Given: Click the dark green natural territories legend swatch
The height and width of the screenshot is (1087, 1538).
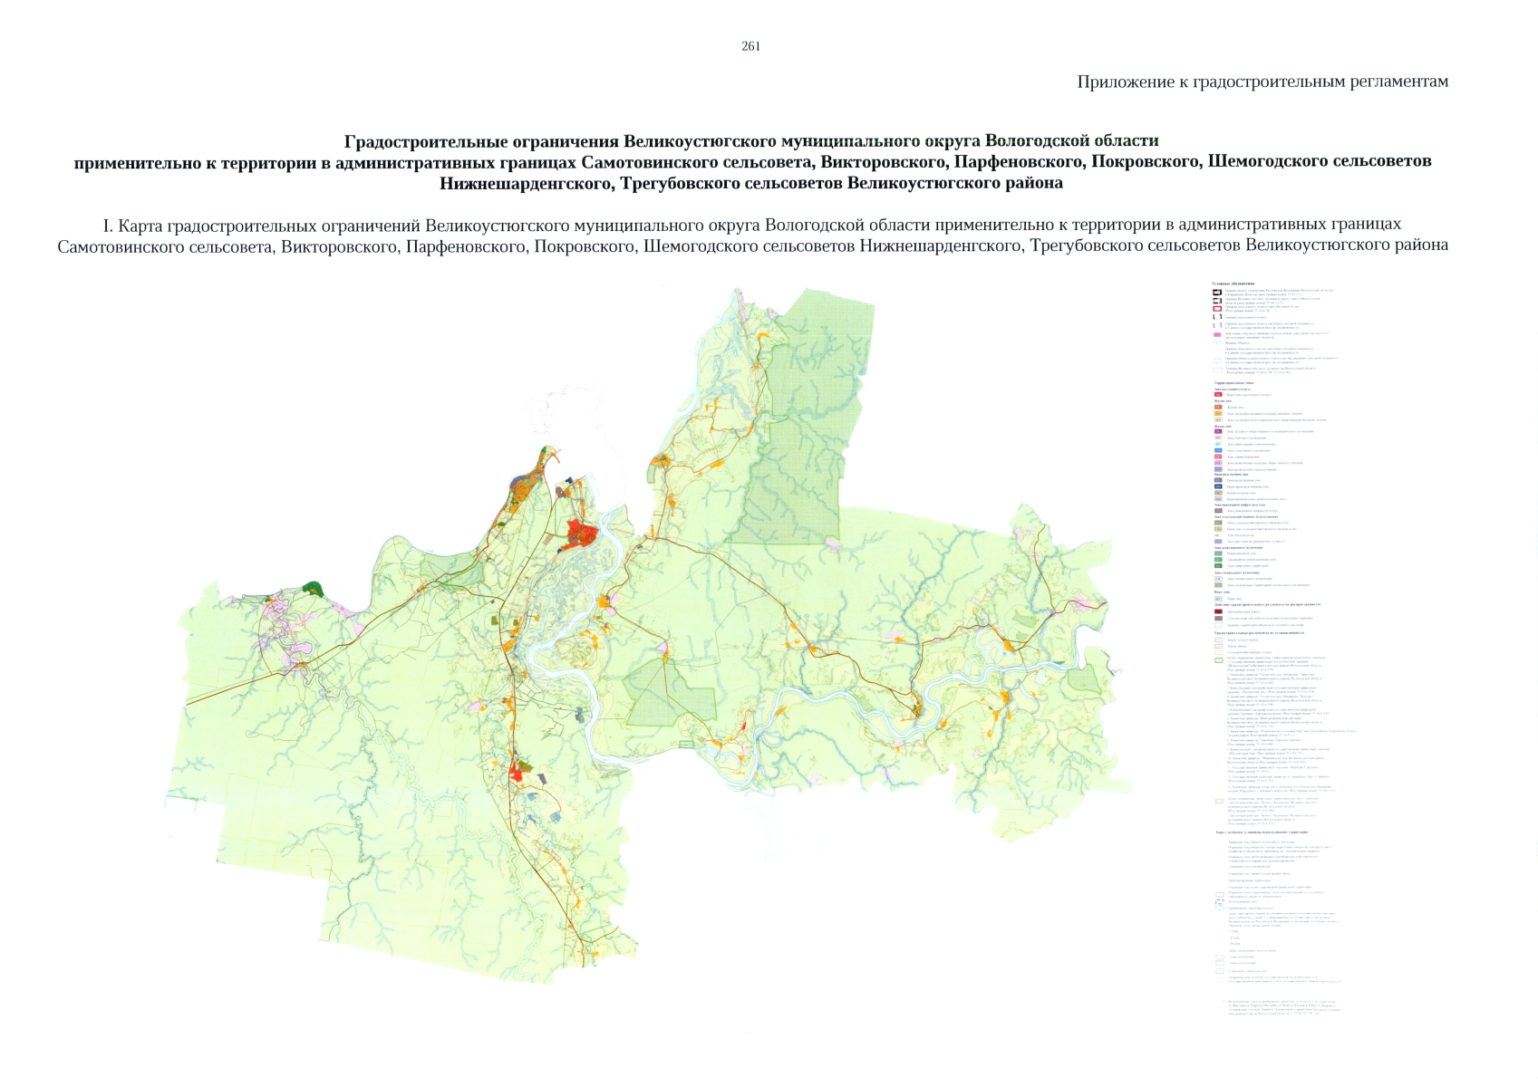Looking at the screenshot, I should point(1218,565).
